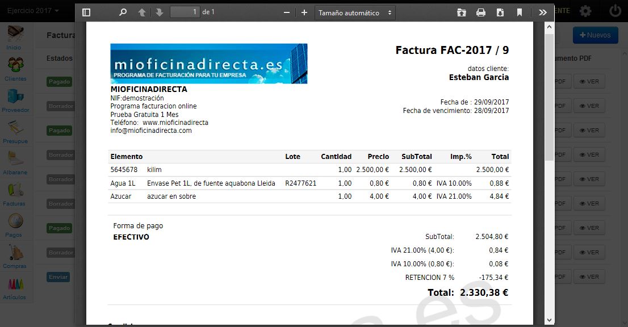
Task: Click the info@mioficinadirecta.com email text
Action: pos(151,131)
